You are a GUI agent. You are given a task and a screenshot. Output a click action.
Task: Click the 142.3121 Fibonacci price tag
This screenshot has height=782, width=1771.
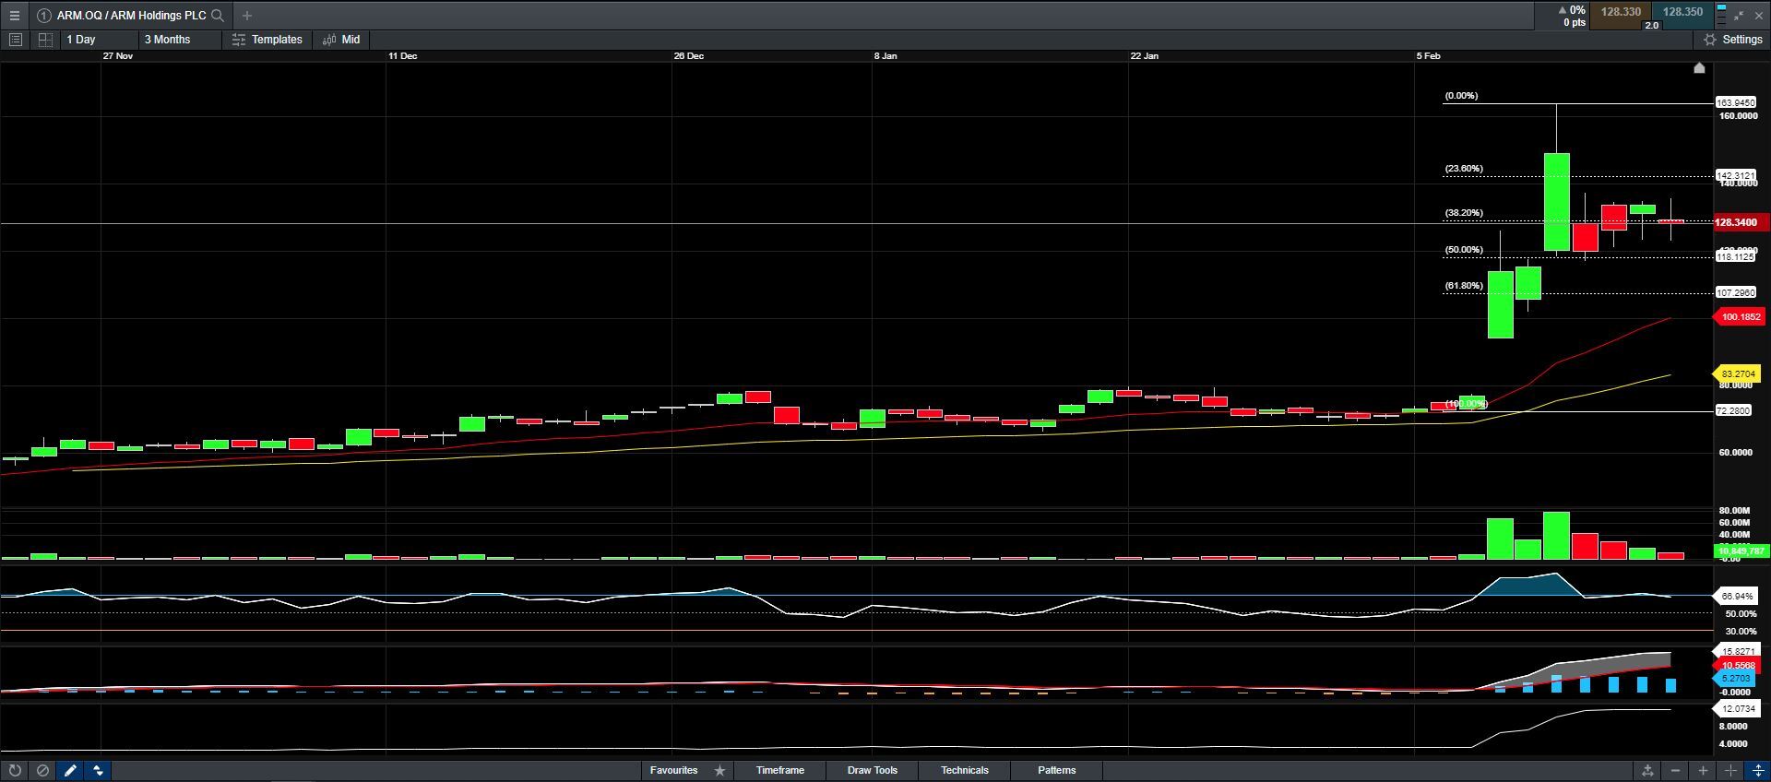pos(1735,175)
